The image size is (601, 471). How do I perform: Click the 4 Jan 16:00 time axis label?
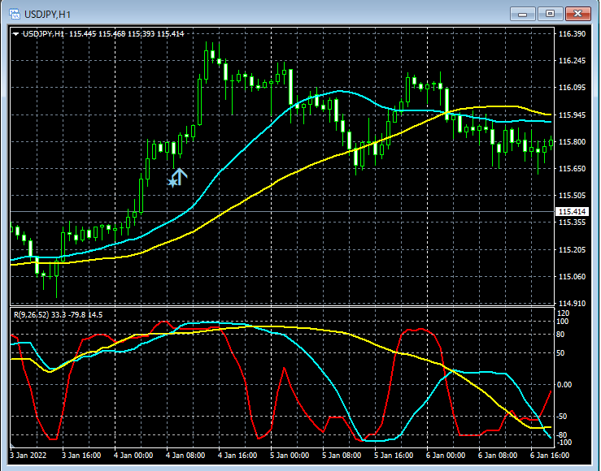pos(237,456)
